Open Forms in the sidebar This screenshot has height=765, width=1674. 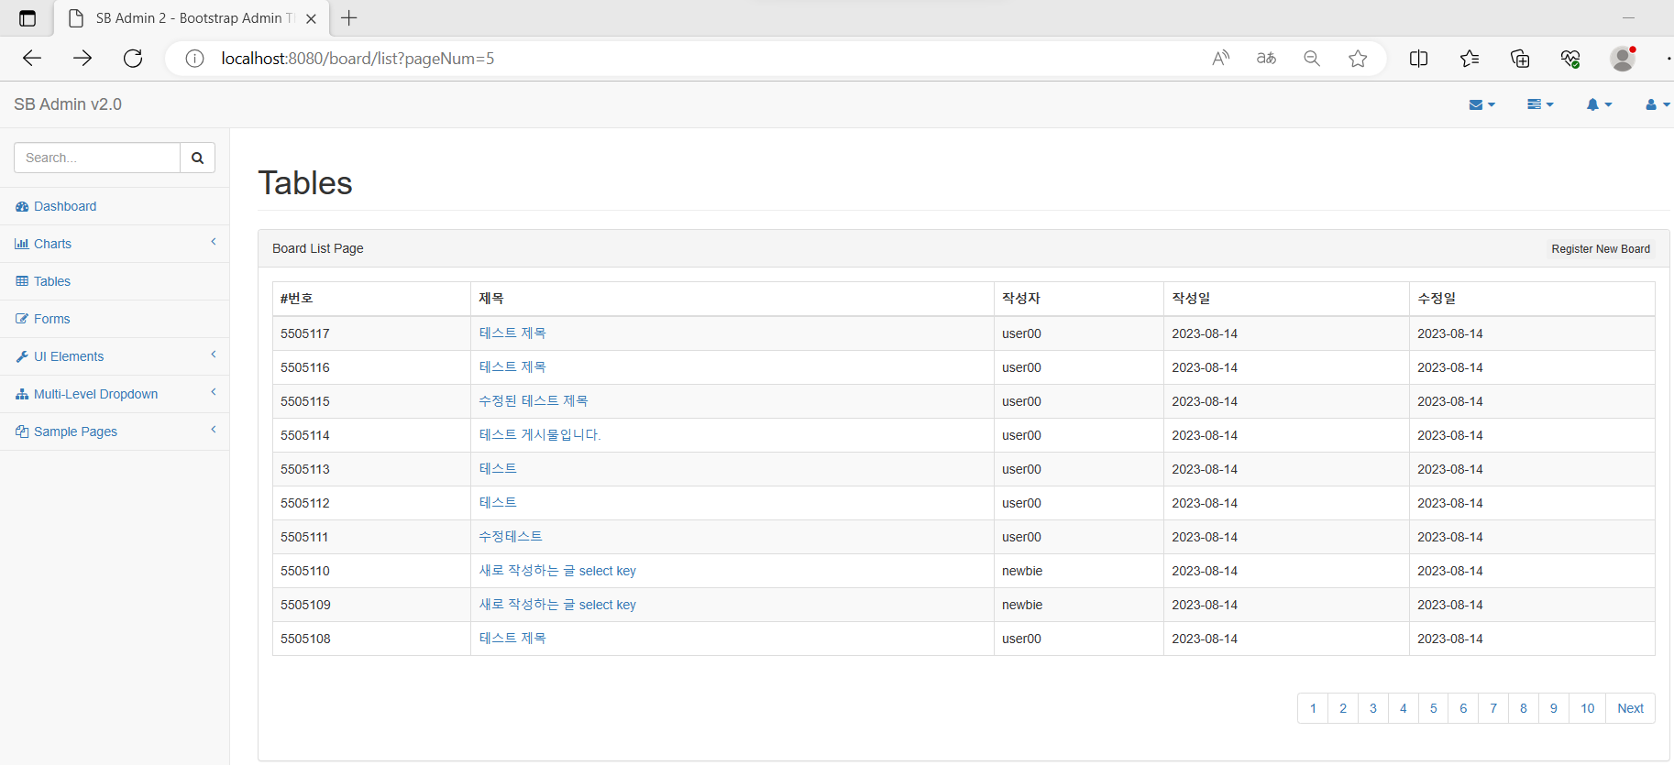pos(115,319)
